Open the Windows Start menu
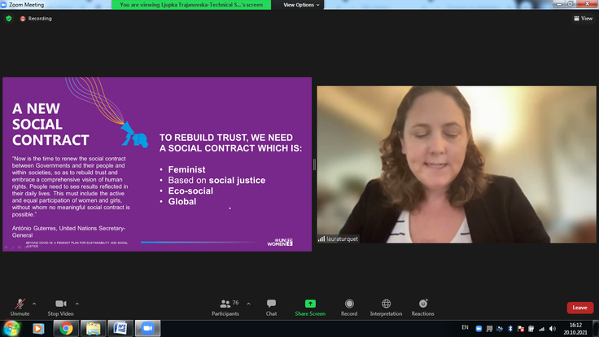This screenshot has height=337, width=599. click(x=11, y=329)
